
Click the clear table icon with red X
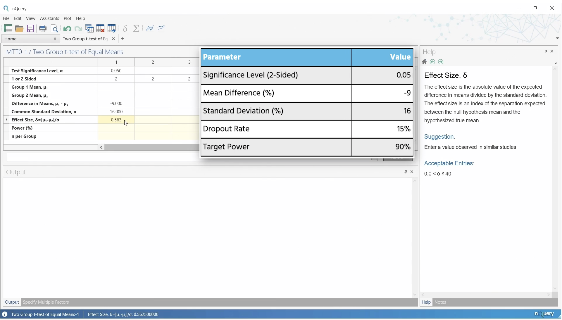click(101, 28)
